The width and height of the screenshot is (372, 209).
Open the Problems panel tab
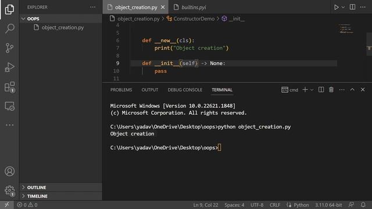[121, 90]
